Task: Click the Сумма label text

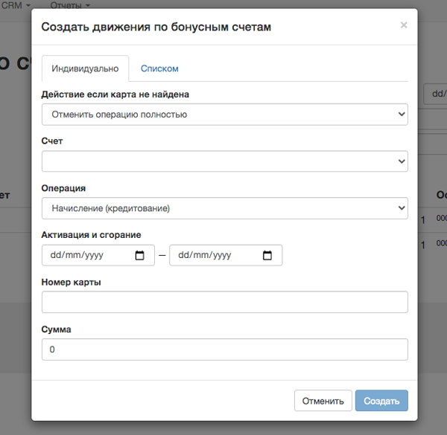Action: (x=56, y=329)
